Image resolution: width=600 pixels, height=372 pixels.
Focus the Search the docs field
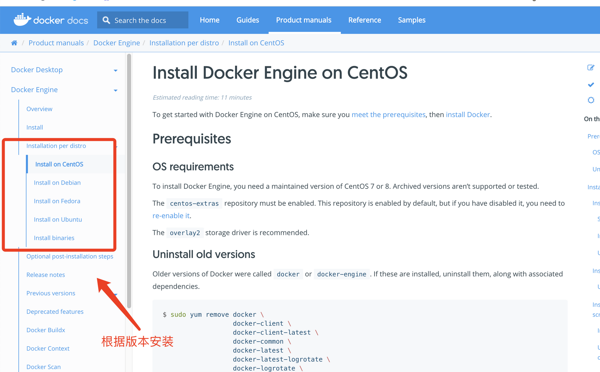143,20
